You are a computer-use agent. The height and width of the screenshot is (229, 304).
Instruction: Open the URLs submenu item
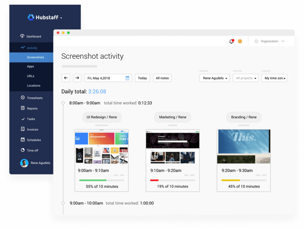tap(31, 76)
